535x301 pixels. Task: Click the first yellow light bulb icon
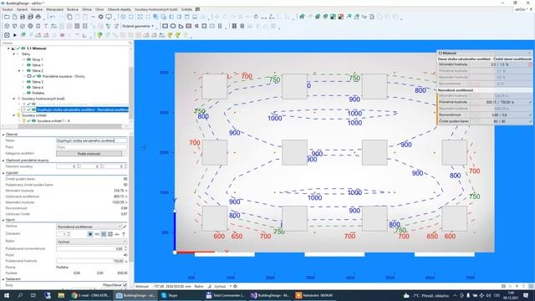pyautogui.click(x=170, y=35)
